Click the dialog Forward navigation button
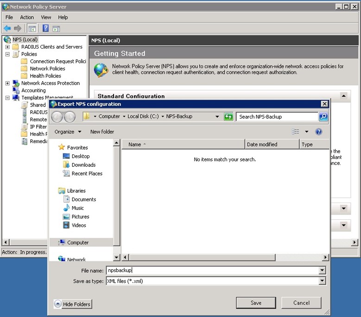This screenshot has height=317, width=361. tap(70, 117)
